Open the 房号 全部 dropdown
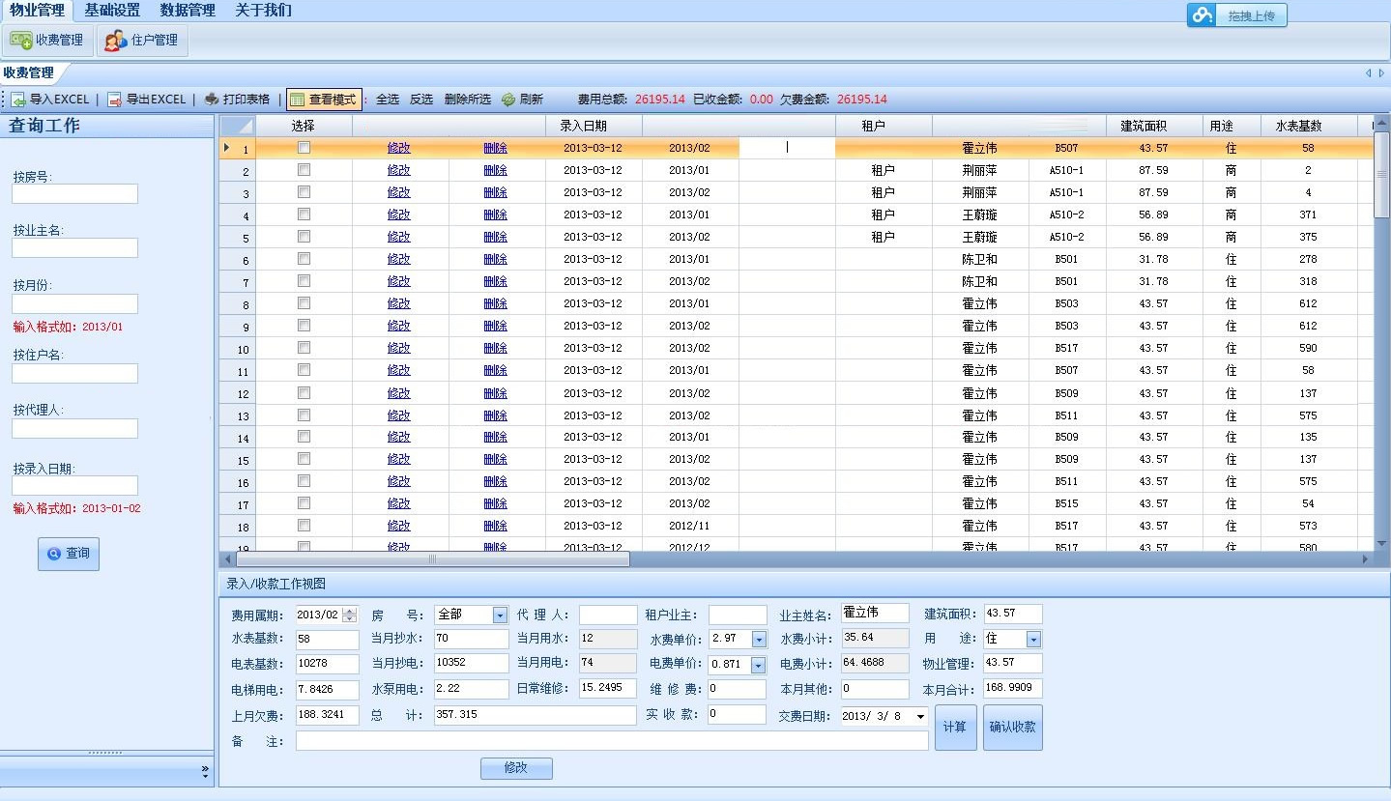Image resolution: width=1391 pixels, height=801 pixels. point(500,613)
